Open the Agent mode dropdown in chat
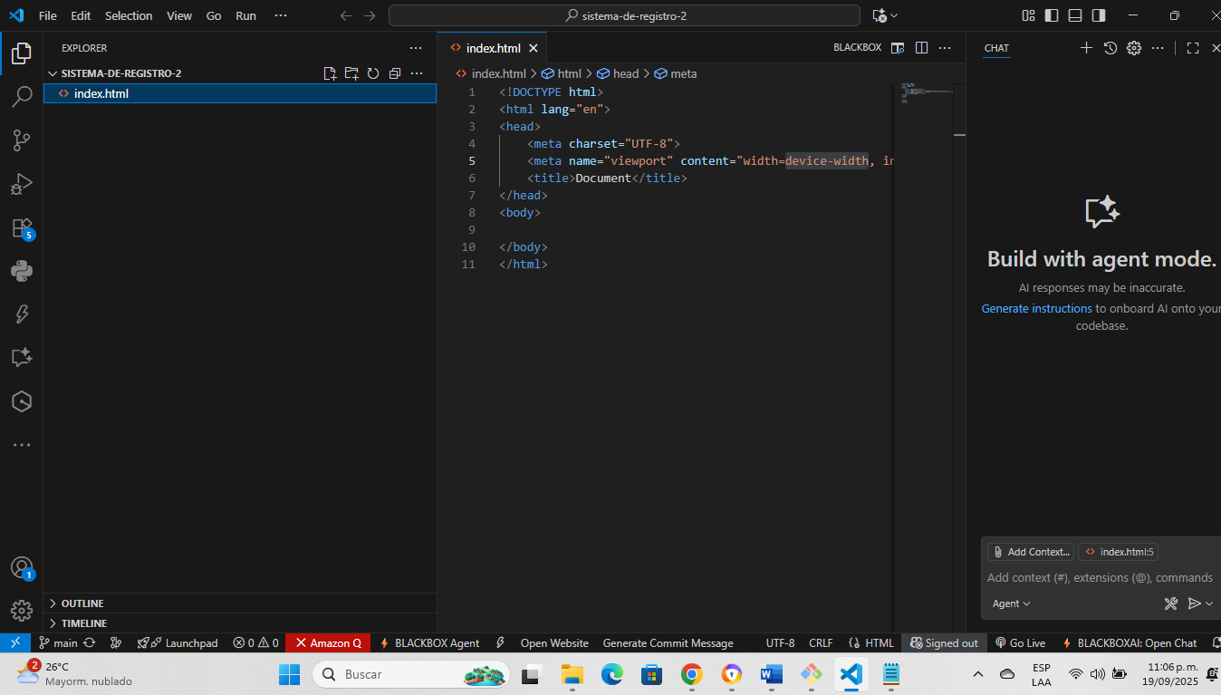The height and width of the screenshot is (695, 1221). point(1011,603)
